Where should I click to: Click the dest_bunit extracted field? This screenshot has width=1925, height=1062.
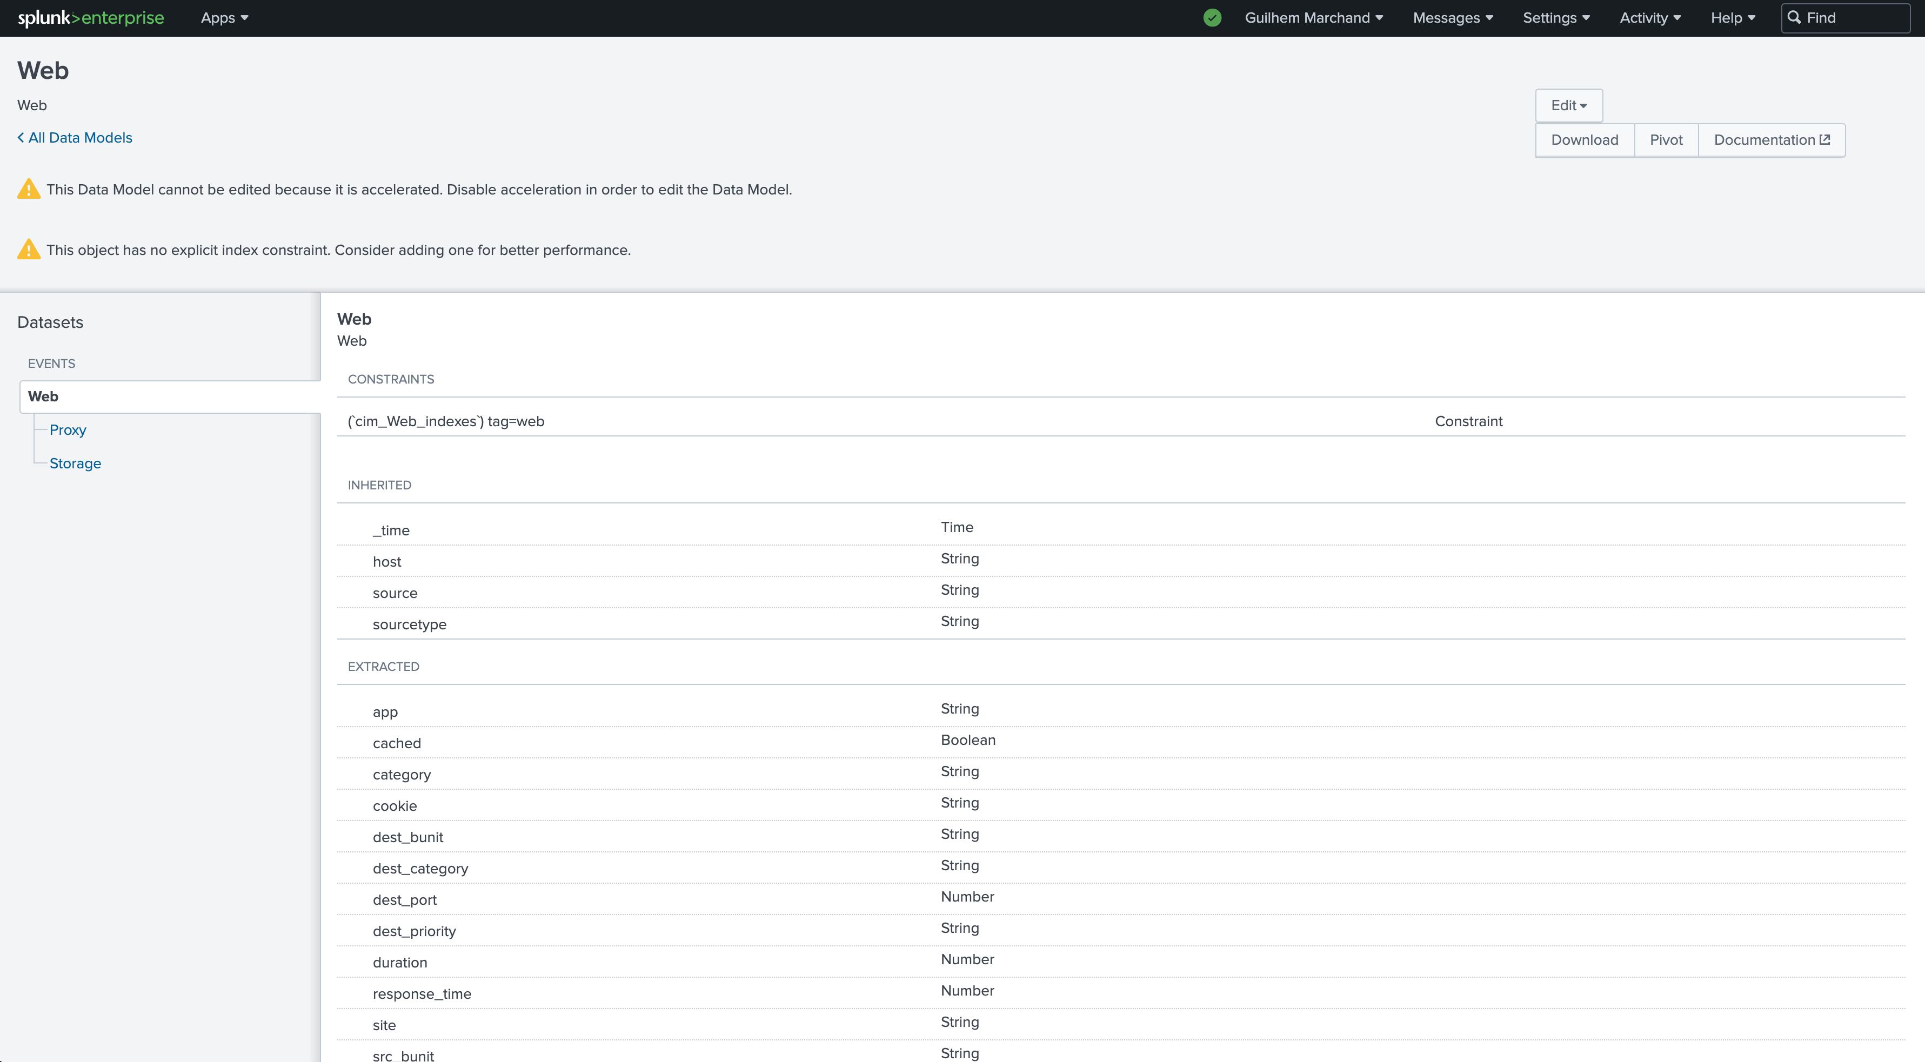pyautogui.click(x=407, y=837)
